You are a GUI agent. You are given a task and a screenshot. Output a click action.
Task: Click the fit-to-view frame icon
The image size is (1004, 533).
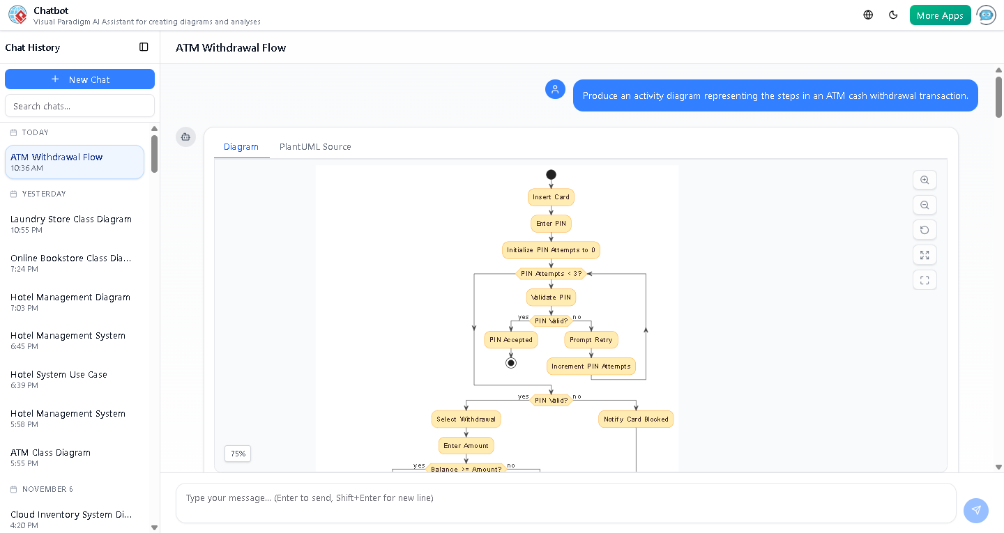[x=925, y=279]
